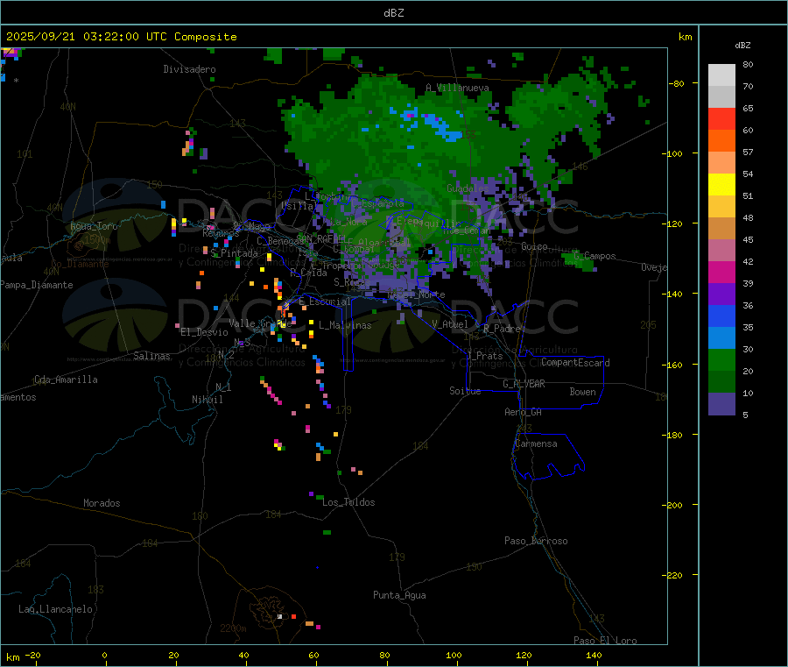Click the 'Divisadero' map label
788x667 pixels.
click(189, 69)
